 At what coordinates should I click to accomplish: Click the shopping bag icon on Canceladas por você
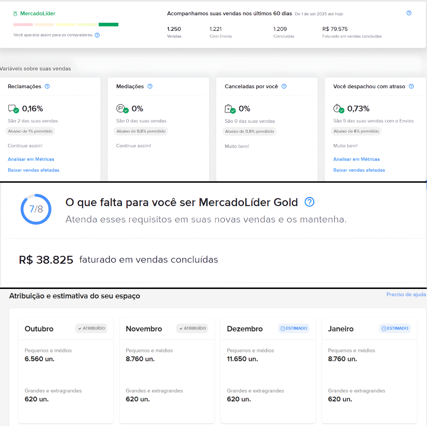[x=229, y=109]
